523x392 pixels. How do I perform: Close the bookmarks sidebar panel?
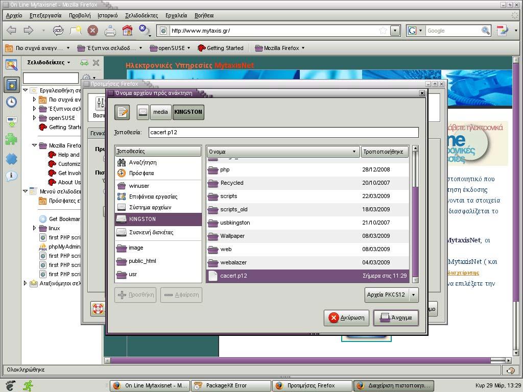(96, 62)
